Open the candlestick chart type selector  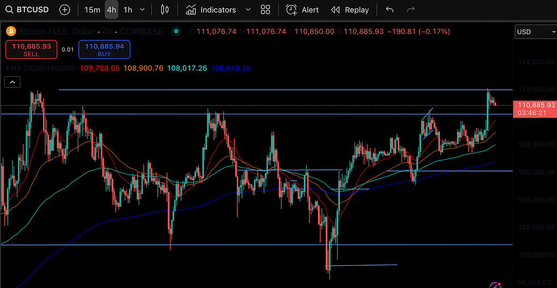tap(164, 10)
